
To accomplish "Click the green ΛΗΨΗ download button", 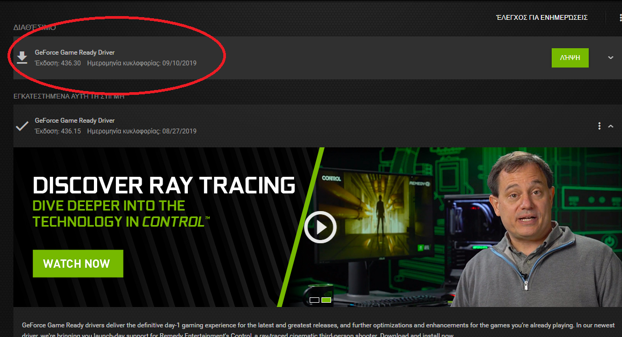I will click(570, 58).
